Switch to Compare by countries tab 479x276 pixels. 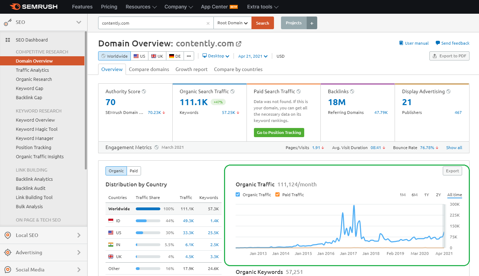click(238, 69)
